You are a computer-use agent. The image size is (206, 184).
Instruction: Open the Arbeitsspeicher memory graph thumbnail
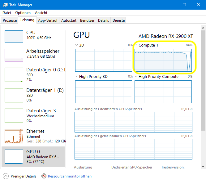(14, 55)
